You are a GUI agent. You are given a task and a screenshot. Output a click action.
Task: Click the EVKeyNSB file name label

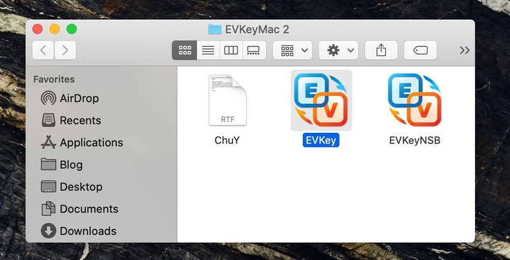tap(415, 140)
